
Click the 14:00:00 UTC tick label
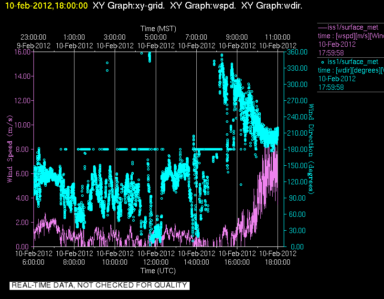pyautogui.click(x=196, y=262)
